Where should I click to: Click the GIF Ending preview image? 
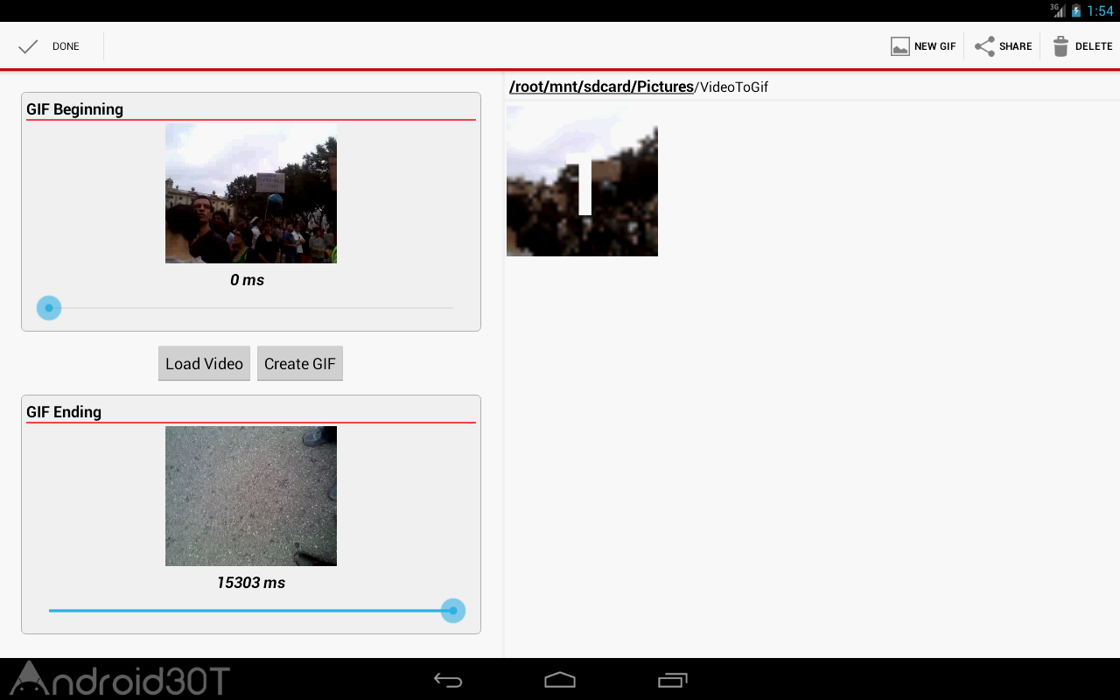[x=251, y=496]
